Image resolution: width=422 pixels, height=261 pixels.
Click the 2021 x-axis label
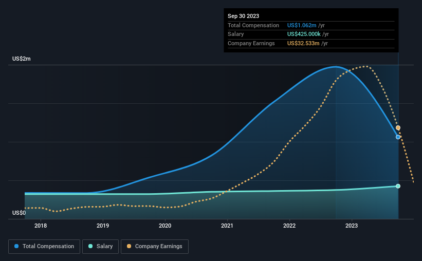pyautogui.click(x=227, y=226)
